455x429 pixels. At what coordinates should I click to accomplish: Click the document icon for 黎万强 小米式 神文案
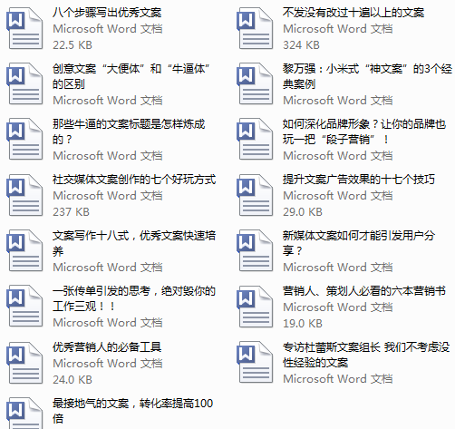[255, 83]
